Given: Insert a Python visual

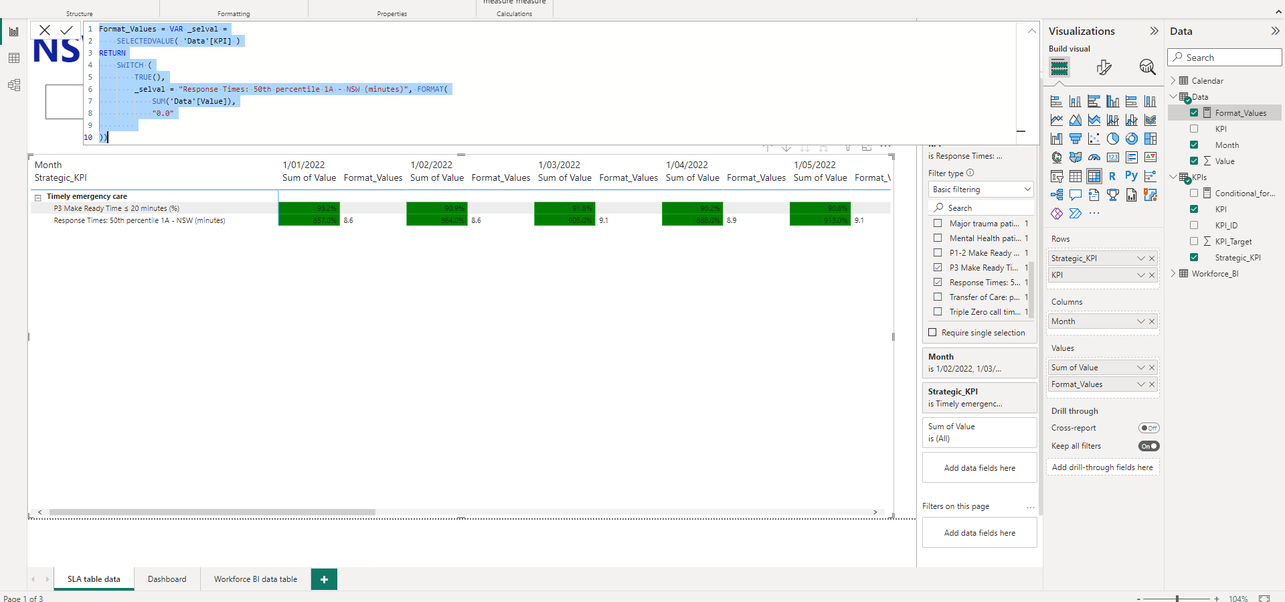Looking at the screenshot, I should pyautogui.click(x=1132, y=176).
